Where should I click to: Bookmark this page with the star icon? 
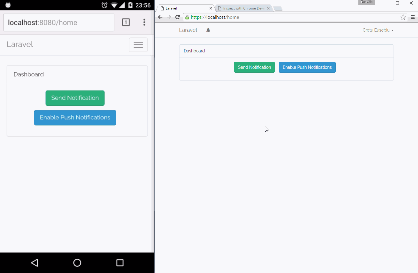403,17
